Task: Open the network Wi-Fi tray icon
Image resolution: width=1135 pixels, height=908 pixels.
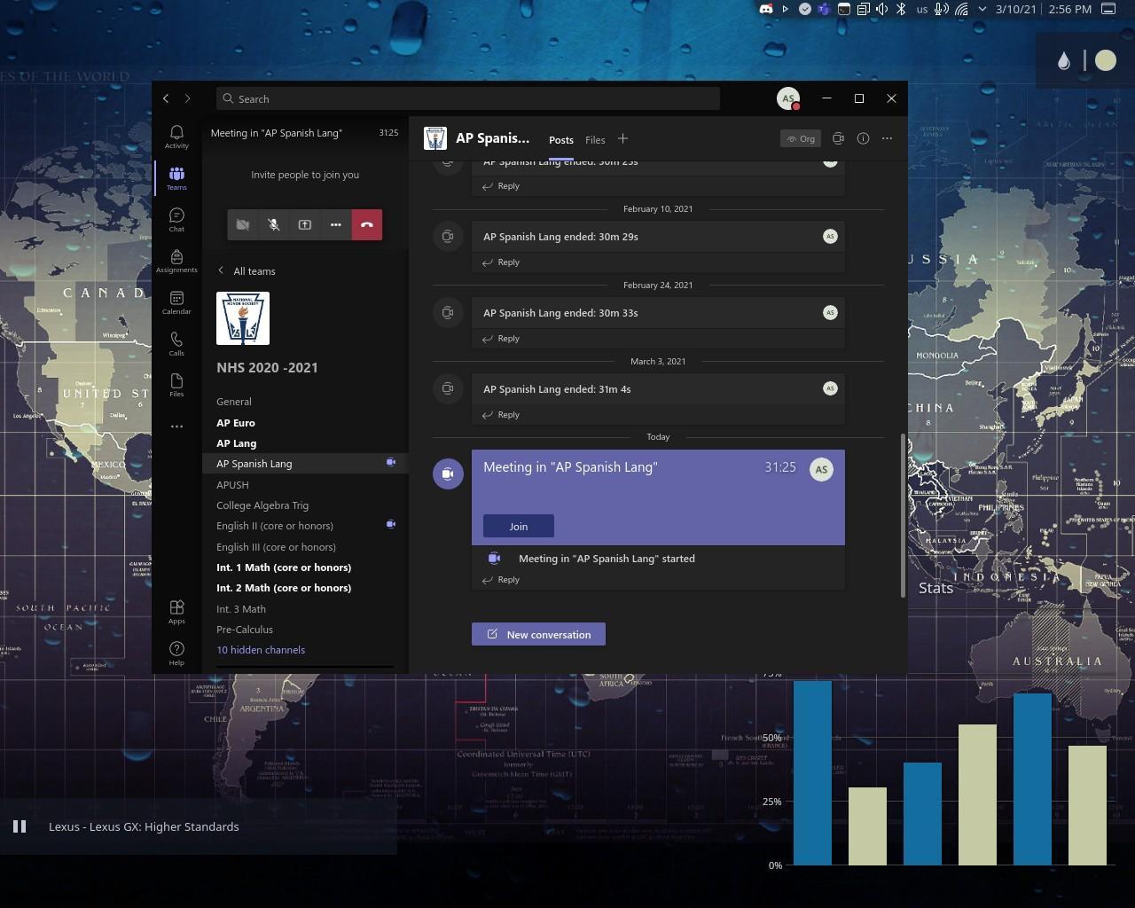Action: 962,9
